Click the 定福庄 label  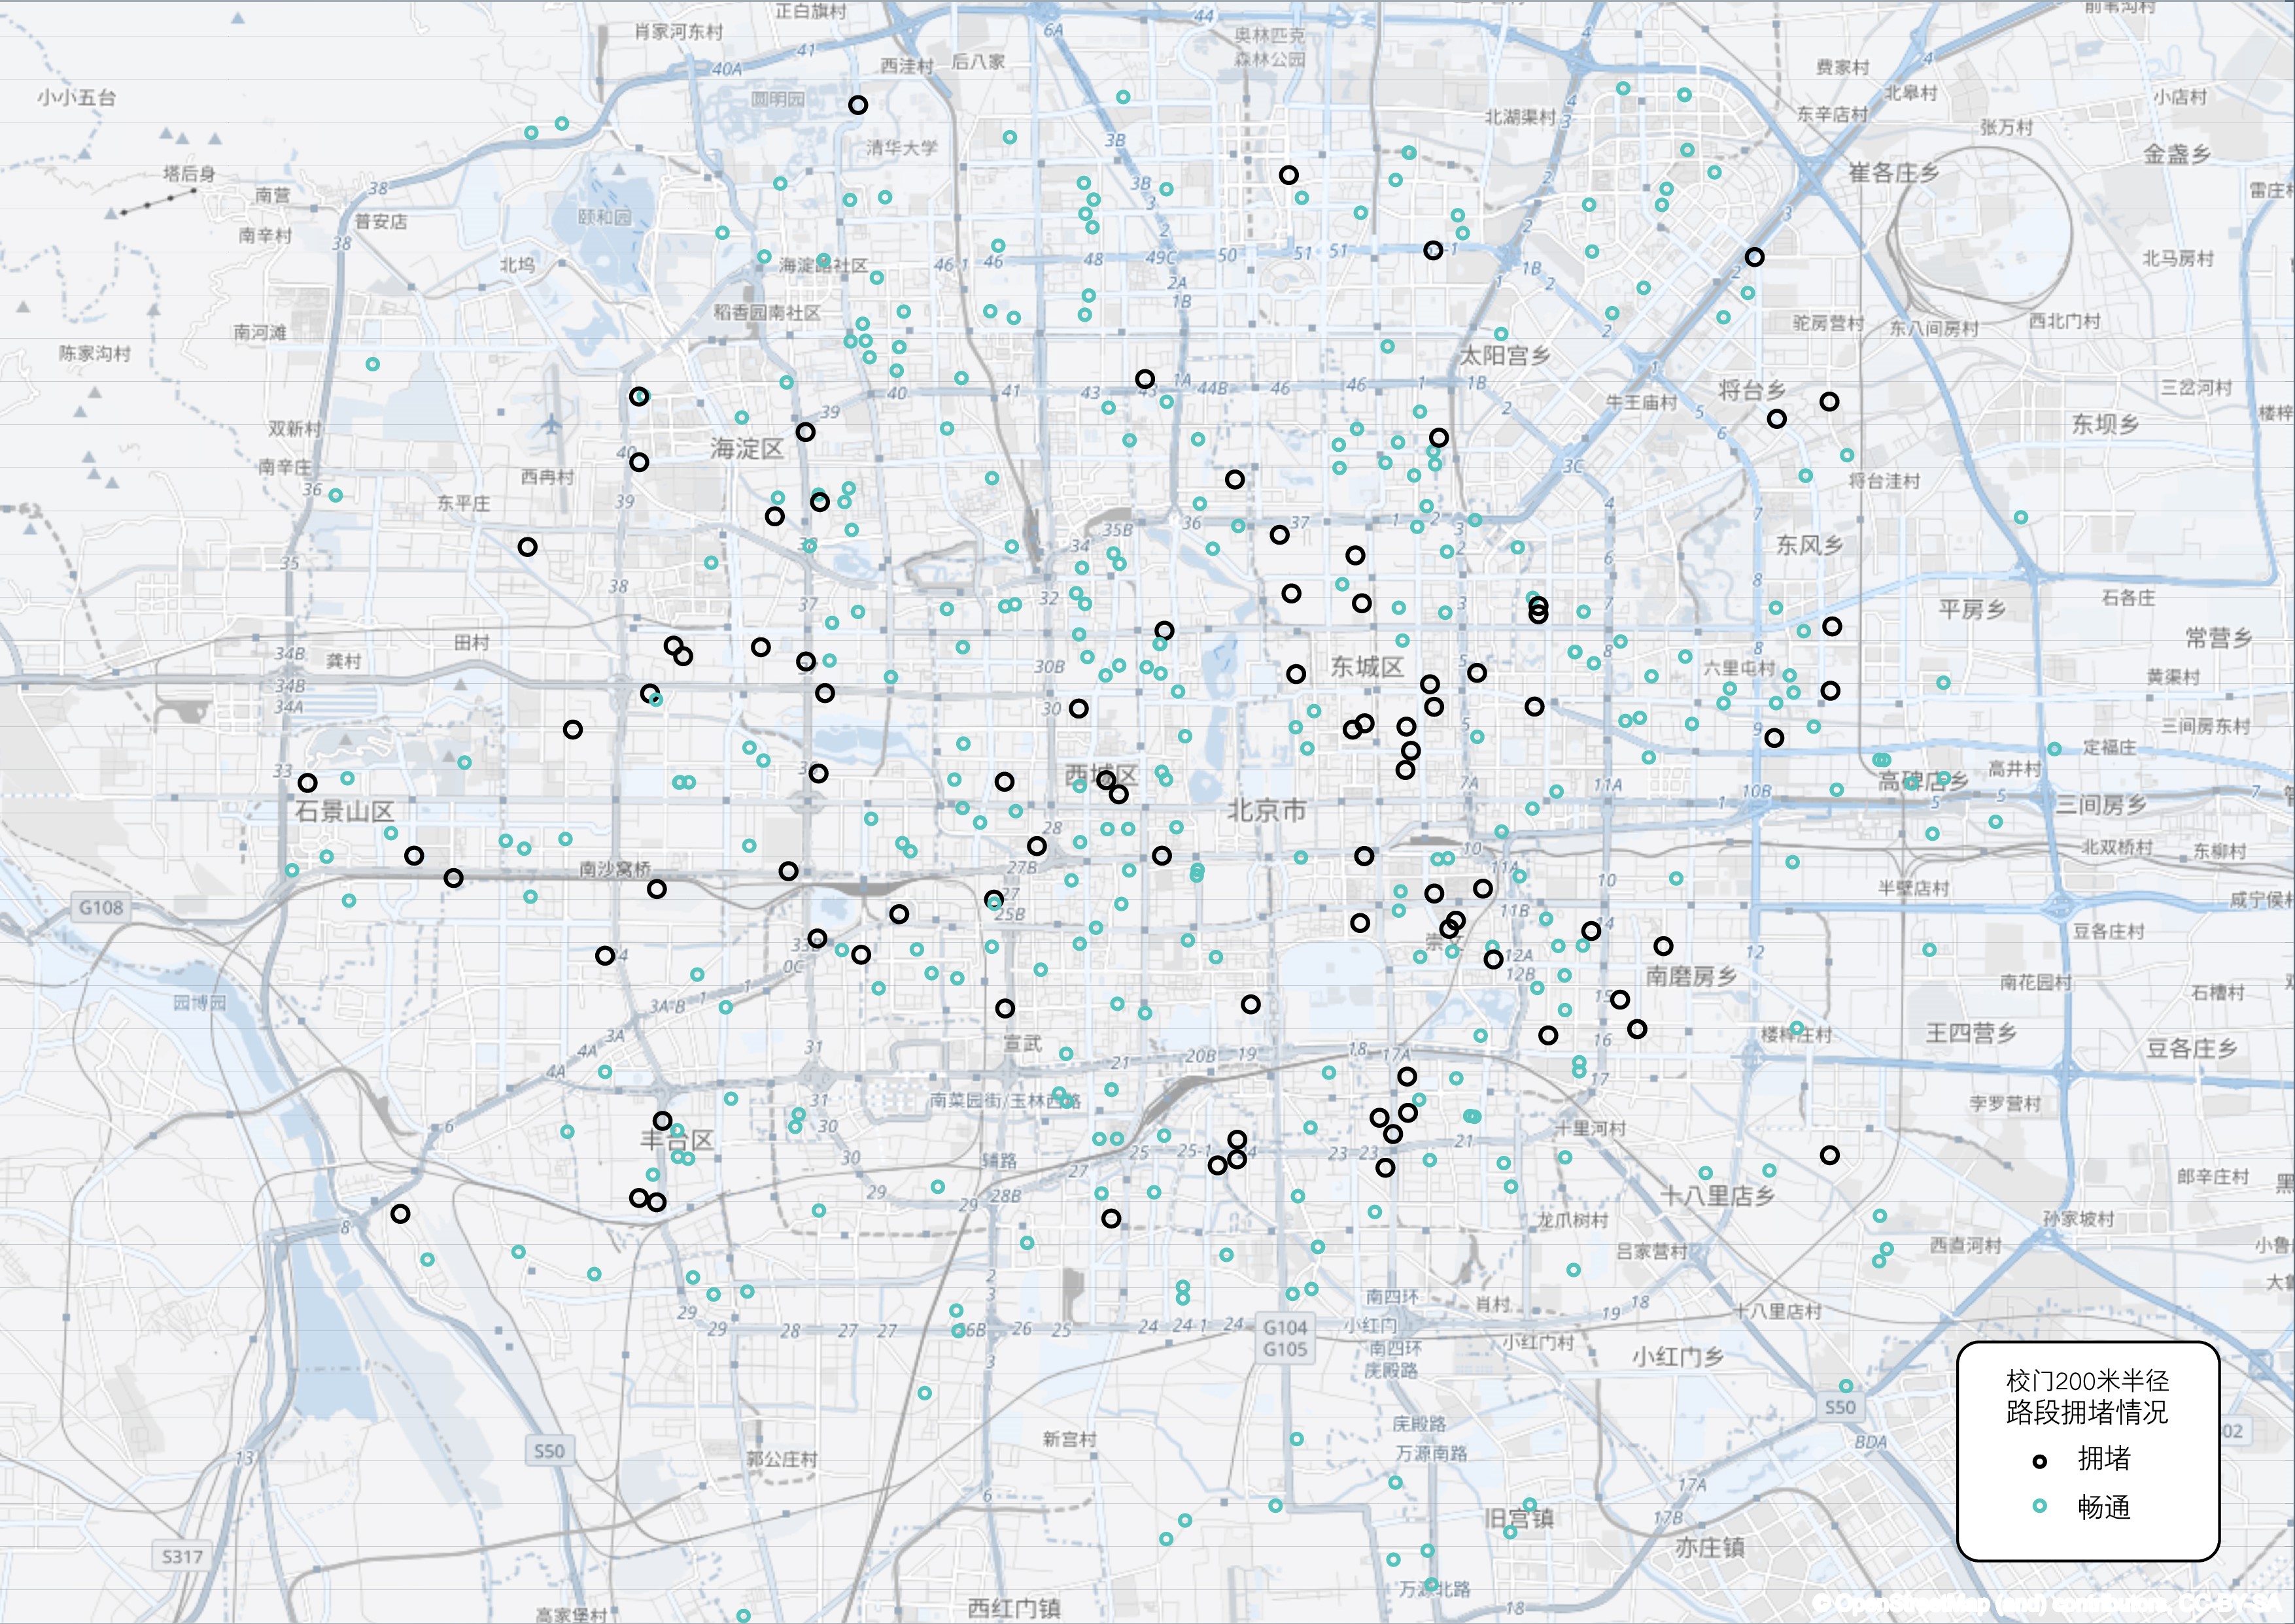tap(2110, 747)
